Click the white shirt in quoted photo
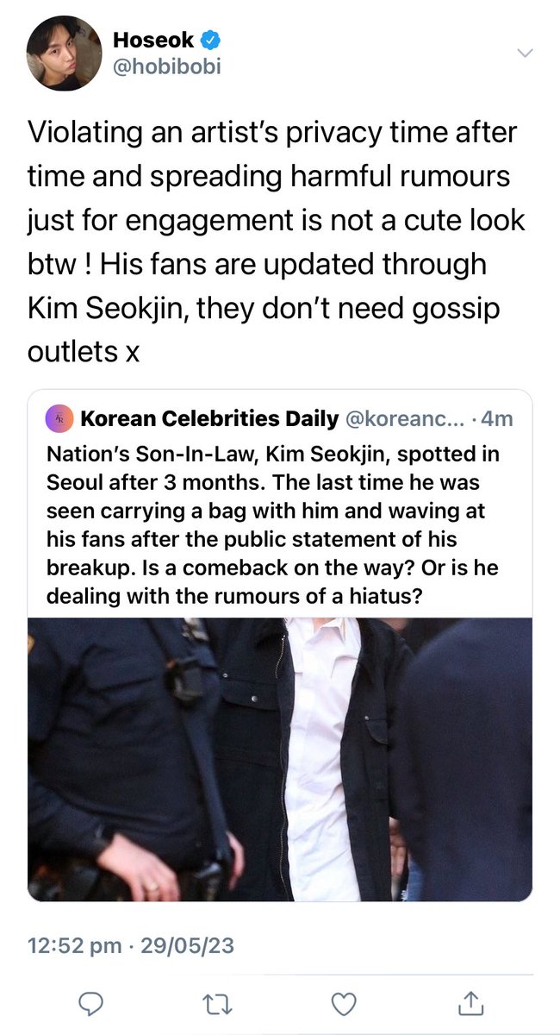560x1035 pixels. (x=320, y=759)
